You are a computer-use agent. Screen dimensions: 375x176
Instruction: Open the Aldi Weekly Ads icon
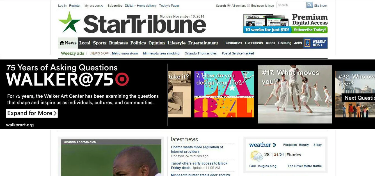coord(307,43)
